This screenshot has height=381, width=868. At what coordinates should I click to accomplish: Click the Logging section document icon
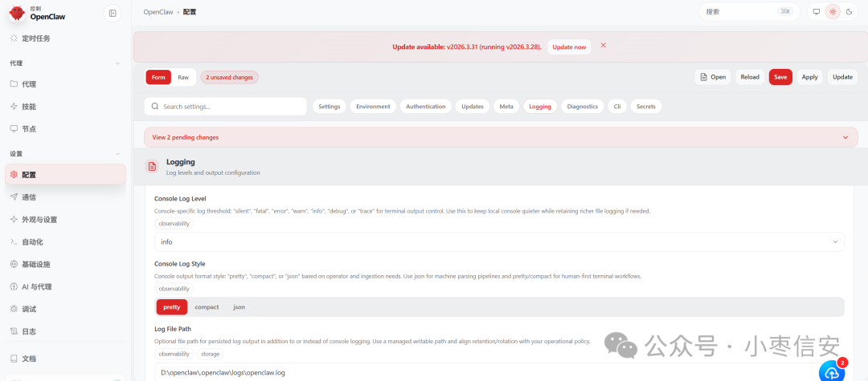[x=152, y=166]
